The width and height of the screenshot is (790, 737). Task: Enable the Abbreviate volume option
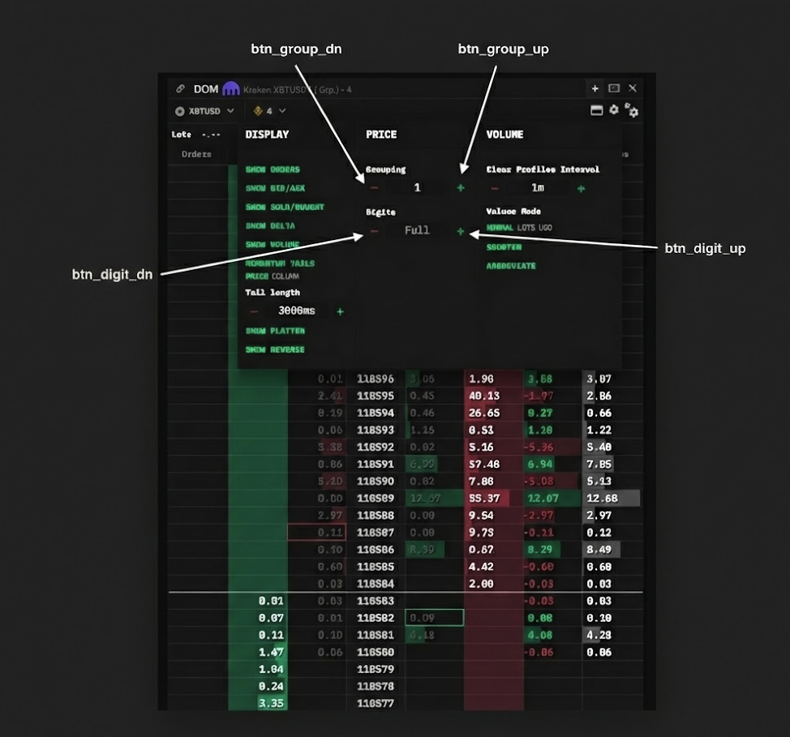pyautogui.click(x=511, y=266)
